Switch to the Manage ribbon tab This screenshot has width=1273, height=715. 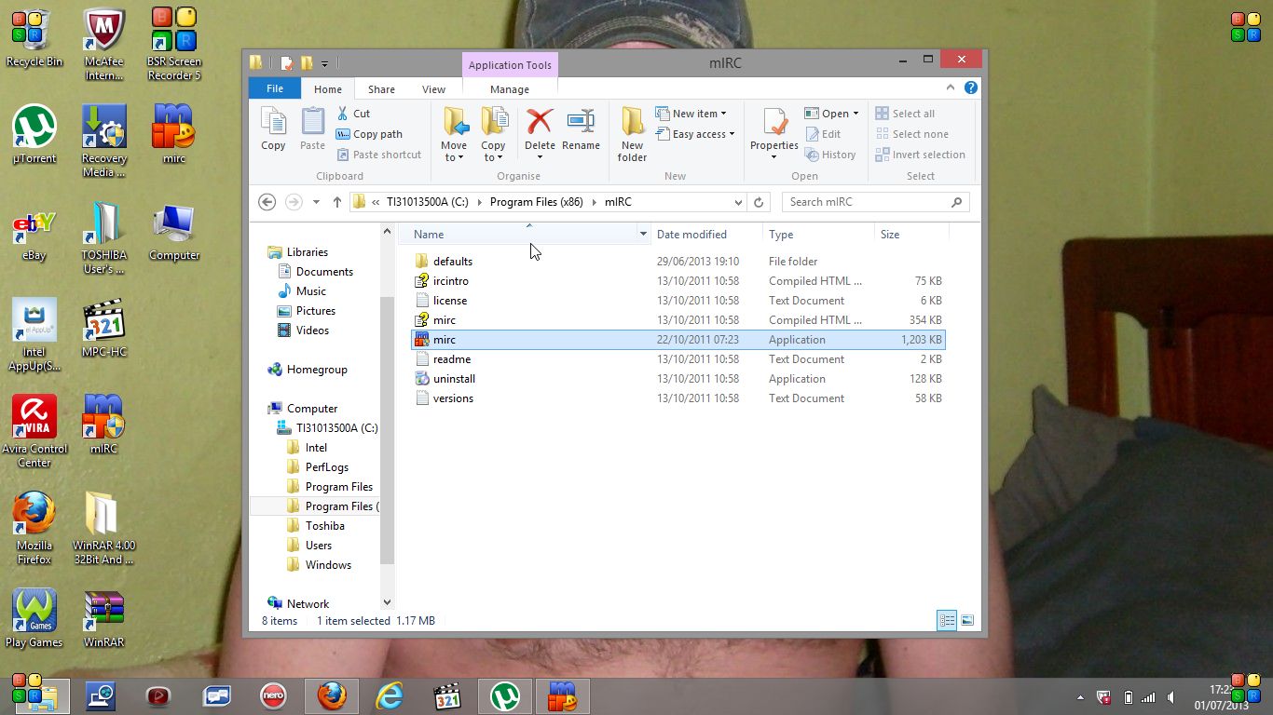[x=510, y=89]
